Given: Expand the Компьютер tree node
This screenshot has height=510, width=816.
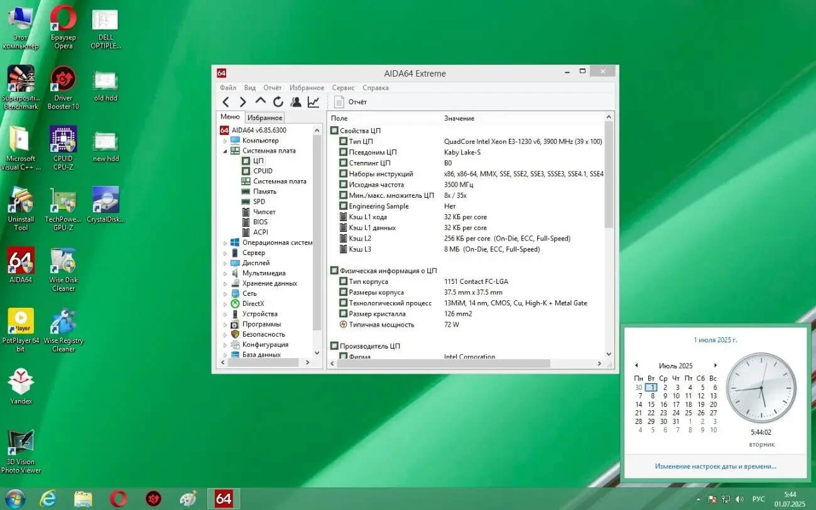Looking at the screenshot, I should coord(226,141).
